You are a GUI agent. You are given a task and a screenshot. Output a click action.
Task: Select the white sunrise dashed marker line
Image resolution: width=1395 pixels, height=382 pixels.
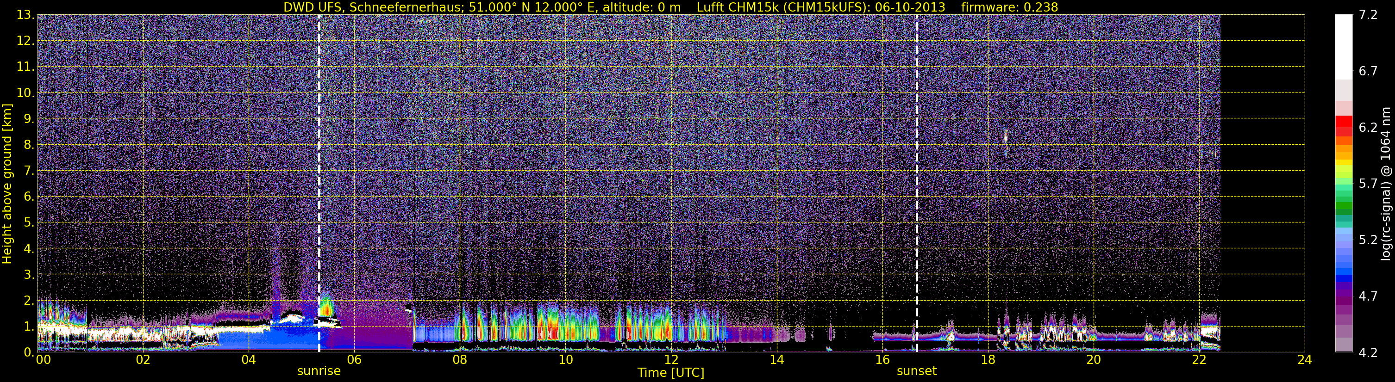click(x=319, y=184)
